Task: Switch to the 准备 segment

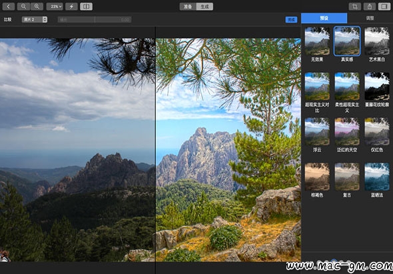Action: tap(188, 7)
